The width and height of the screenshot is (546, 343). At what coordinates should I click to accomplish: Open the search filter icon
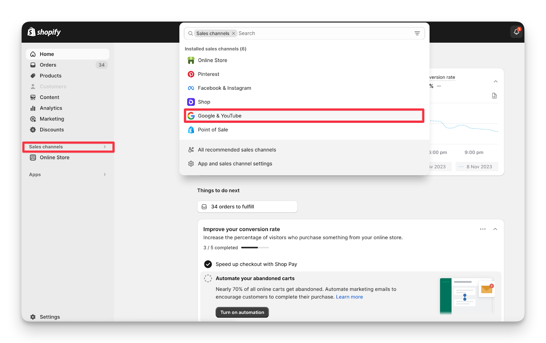pos(417,33)
